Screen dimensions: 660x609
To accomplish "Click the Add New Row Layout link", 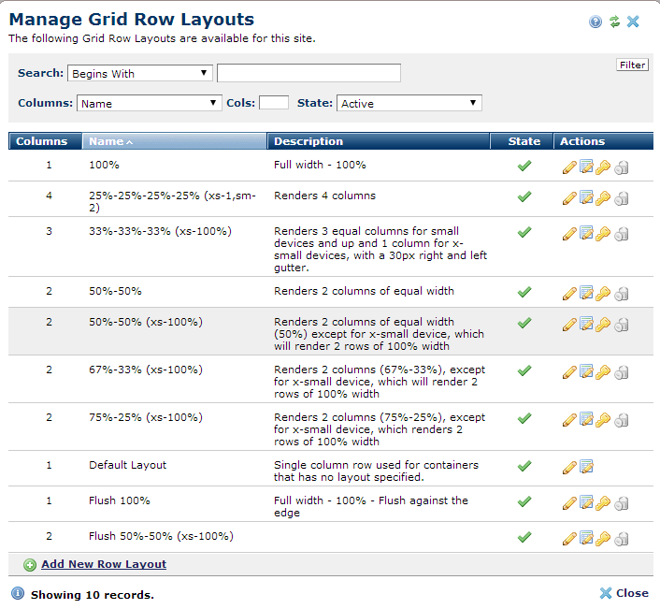I will click(x=104, y=564).
